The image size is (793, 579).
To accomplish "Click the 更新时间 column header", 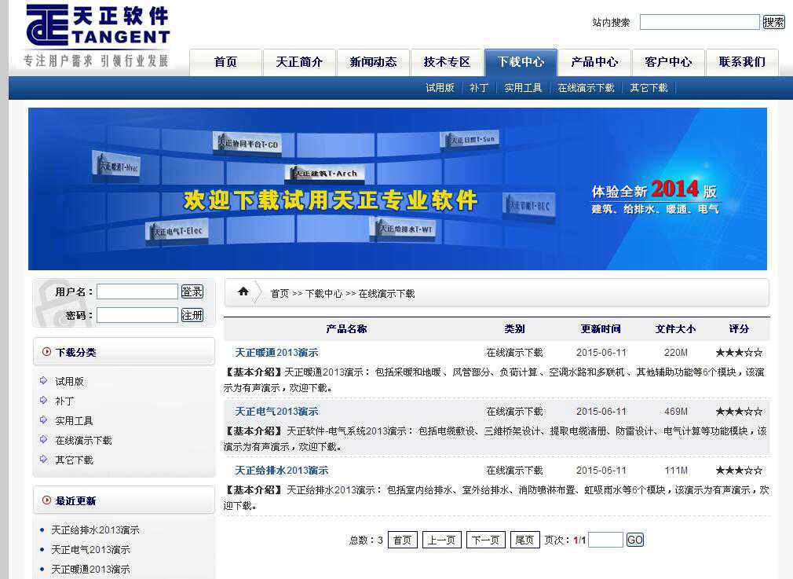I will pyautogui.click(x=601, y=329).
